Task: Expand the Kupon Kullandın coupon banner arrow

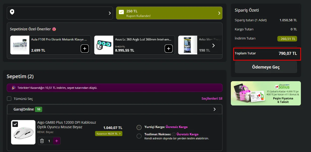Action: 219,13
